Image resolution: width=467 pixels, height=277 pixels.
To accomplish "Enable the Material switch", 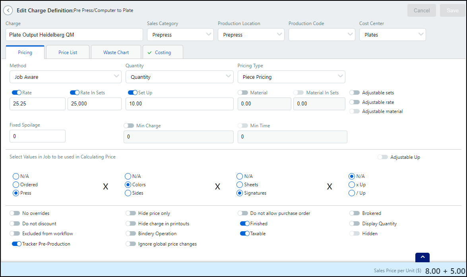I will click(x=243, y=93).
